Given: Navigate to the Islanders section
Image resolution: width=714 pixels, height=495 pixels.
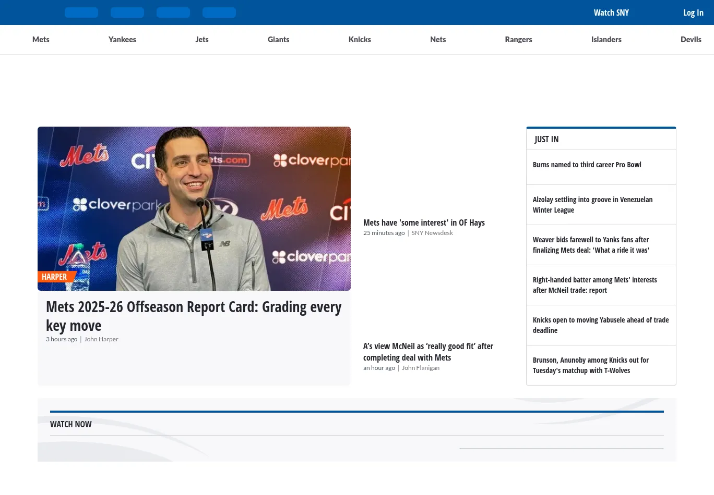Looking at the screenshot, I should coord(606,40).
